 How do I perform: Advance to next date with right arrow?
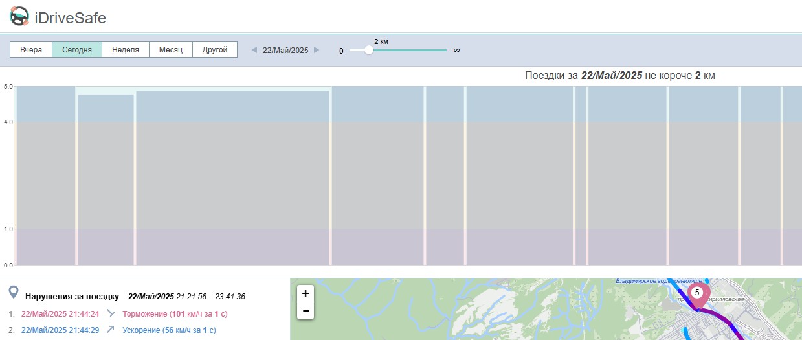(317, 50)
